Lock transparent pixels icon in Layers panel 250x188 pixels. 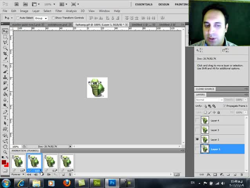pos(205,112)
